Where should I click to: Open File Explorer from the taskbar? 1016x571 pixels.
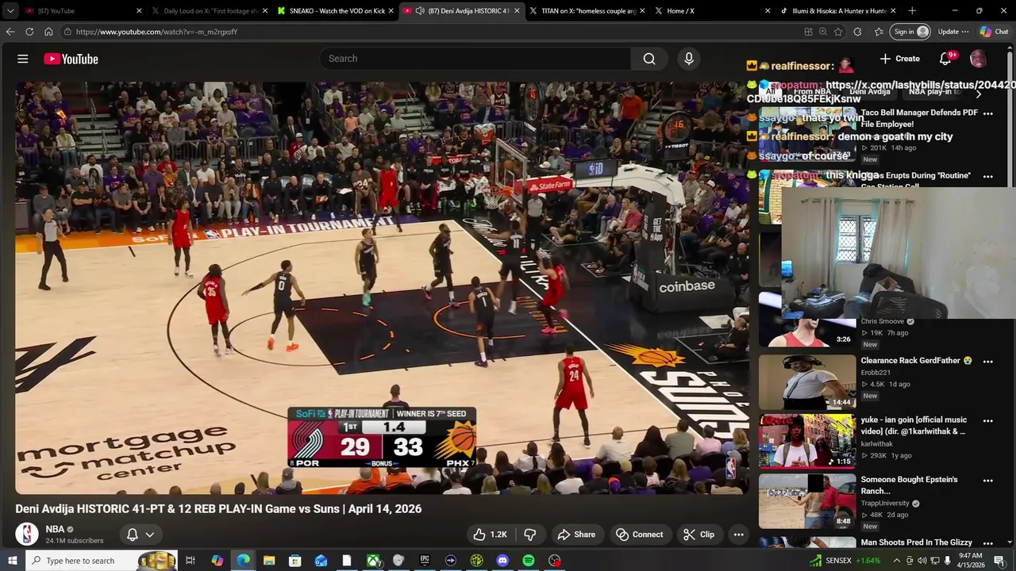tap(269, 561)
